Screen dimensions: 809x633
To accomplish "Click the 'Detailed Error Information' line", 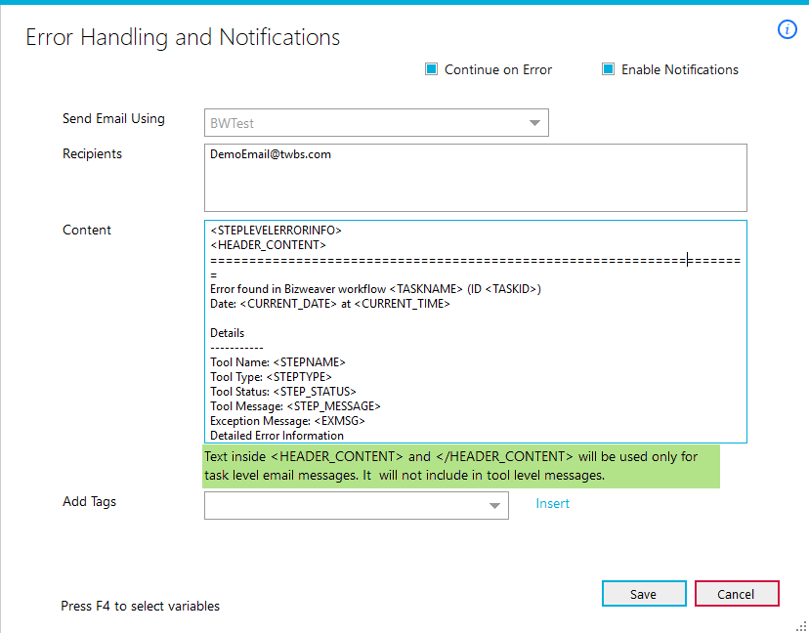I will [277, 436].
